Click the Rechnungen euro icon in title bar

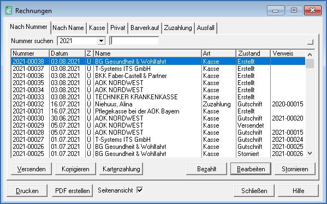[x=9, y=10]
